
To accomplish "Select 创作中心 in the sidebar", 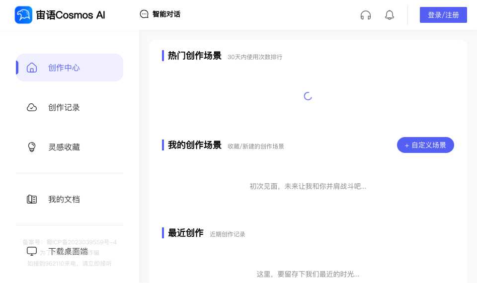I will click(70, 68).
